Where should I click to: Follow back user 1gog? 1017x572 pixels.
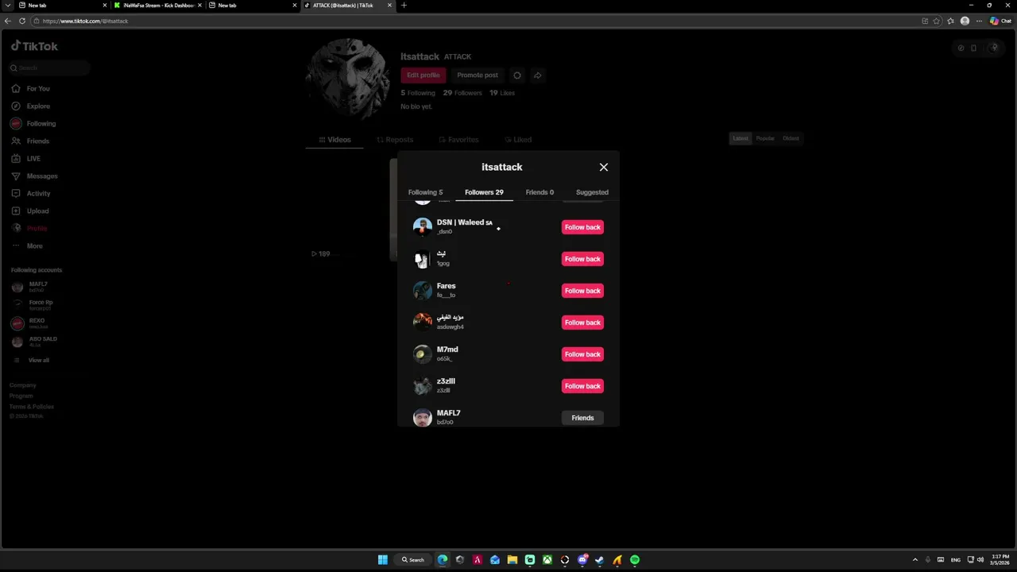[582, 259]
